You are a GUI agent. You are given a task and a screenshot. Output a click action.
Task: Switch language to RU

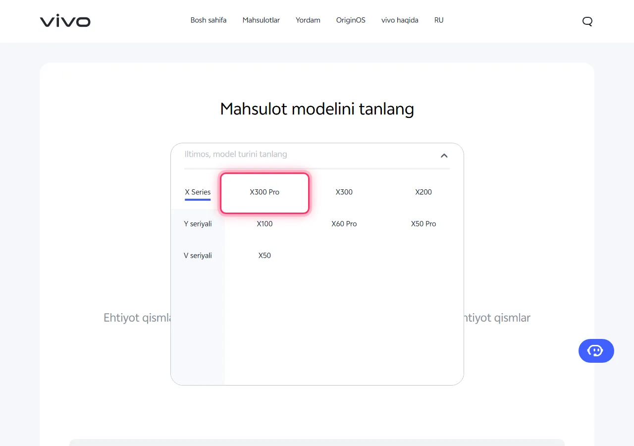[439, 20]
